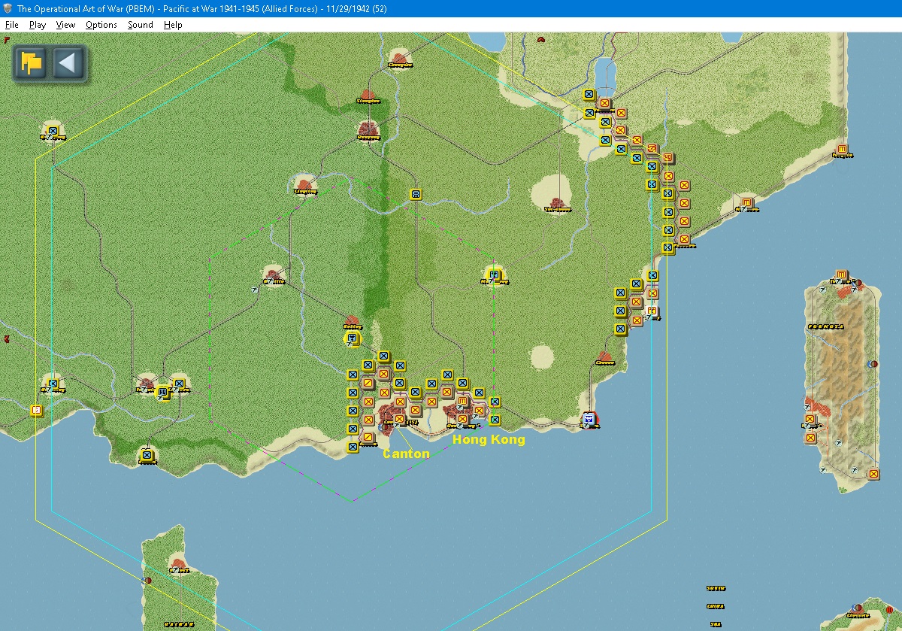Click the city on Hainan island
The height and width of the screenshot is (631, 902).
point(177,564)
